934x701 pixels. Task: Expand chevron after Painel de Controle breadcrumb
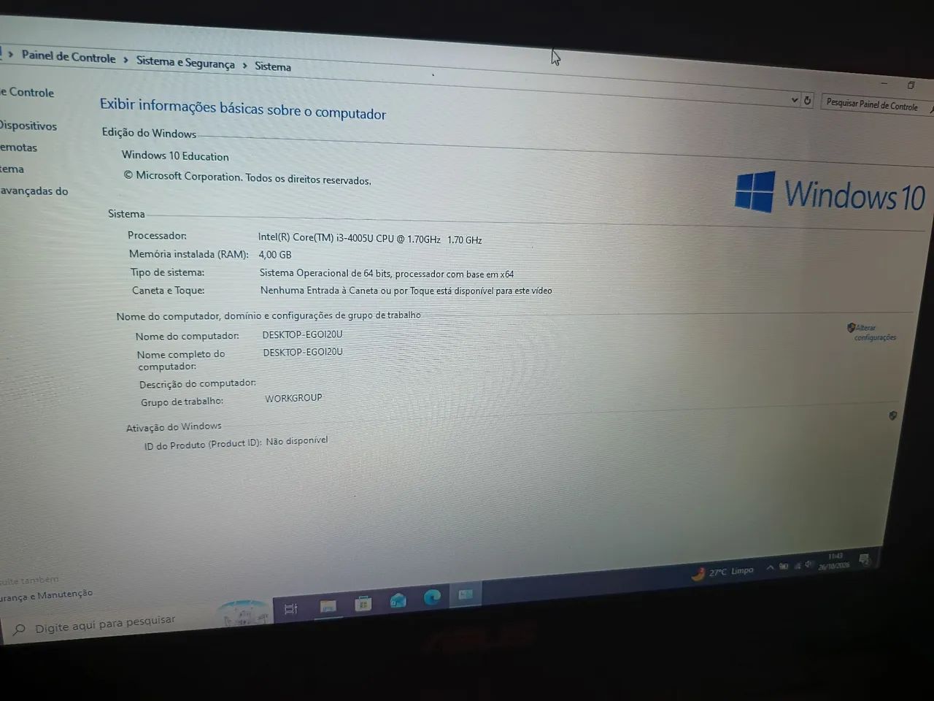tap(126, 60)
